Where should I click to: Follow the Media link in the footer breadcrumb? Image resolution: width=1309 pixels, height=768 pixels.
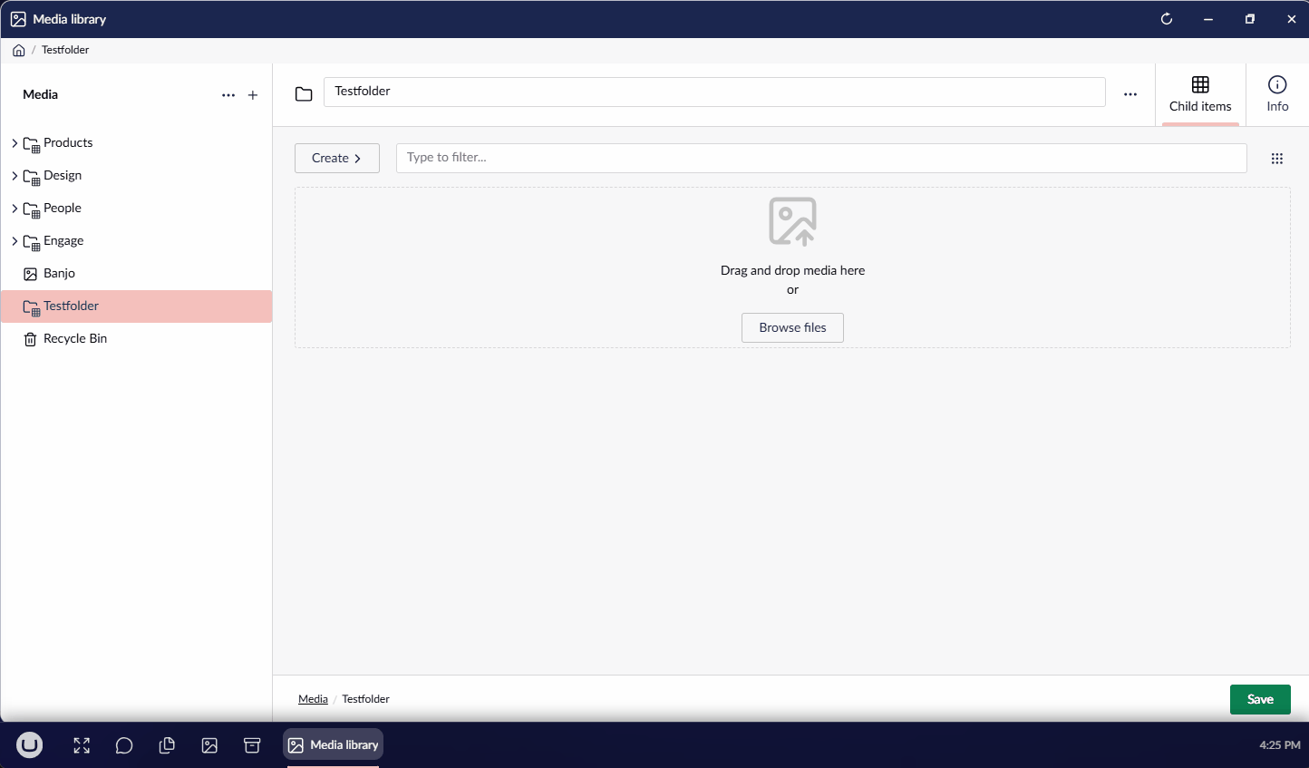tap(313, 699)
